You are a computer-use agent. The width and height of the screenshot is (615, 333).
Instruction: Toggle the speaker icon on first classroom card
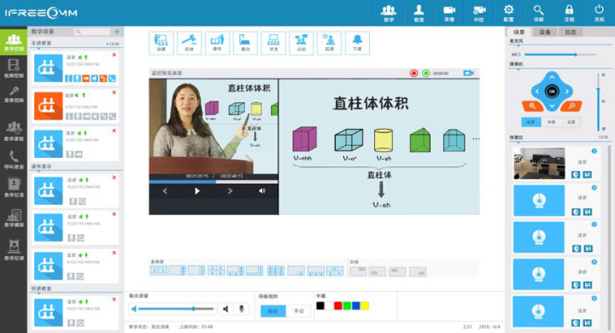[x=95, y=79]
